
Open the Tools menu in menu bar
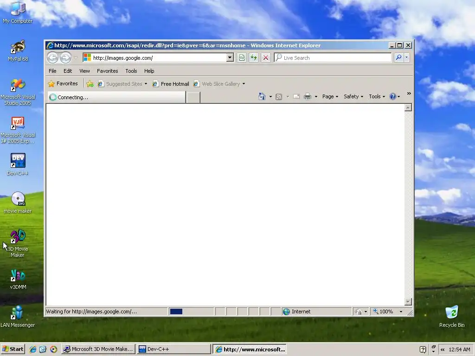(131, 71)
